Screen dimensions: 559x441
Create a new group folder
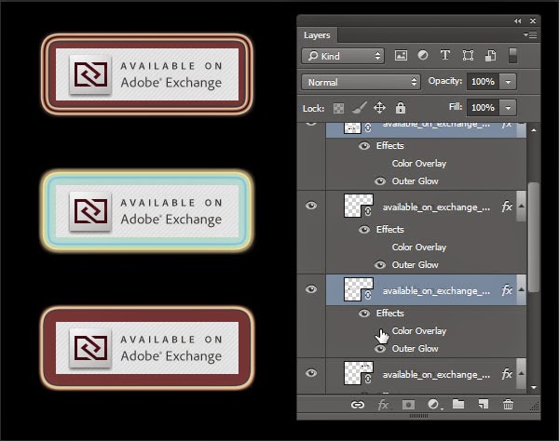(458, 404)
